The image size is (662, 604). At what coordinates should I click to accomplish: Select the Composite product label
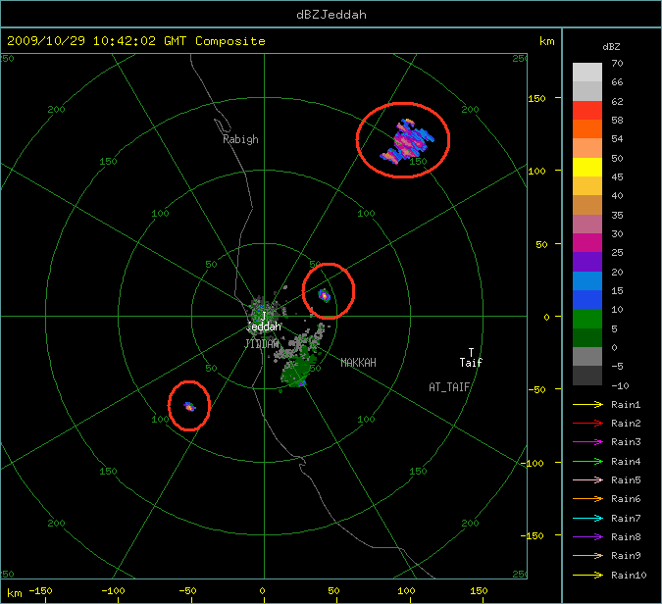coord(230,41)
